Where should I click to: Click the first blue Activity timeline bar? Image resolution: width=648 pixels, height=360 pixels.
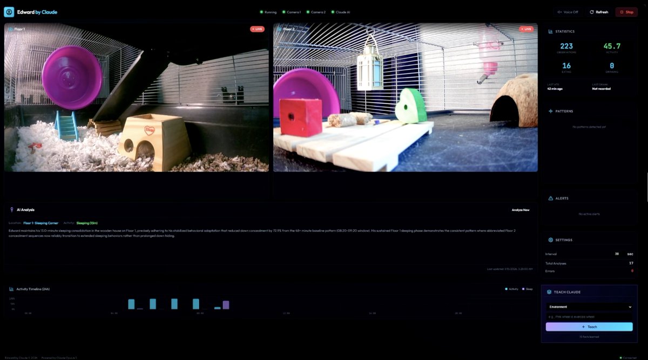[x=131, y=304]
